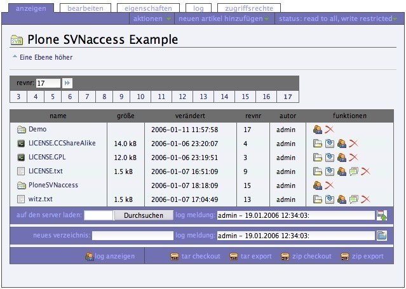Focus the neues verzeichnis name field

[132, 236]
